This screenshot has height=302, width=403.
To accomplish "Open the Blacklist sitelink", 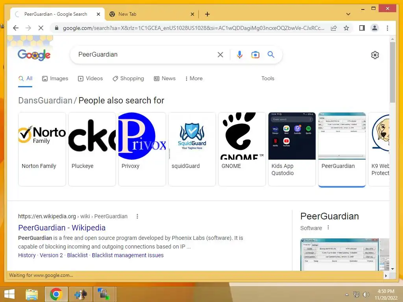I will tap(77, 255).
